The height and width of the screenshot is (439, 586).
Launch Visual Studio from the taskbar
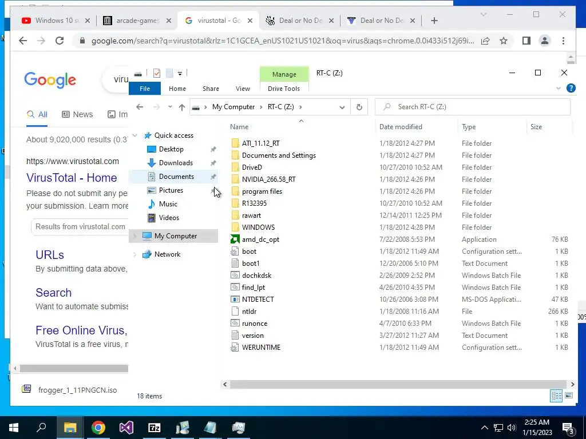coord(126,428)
